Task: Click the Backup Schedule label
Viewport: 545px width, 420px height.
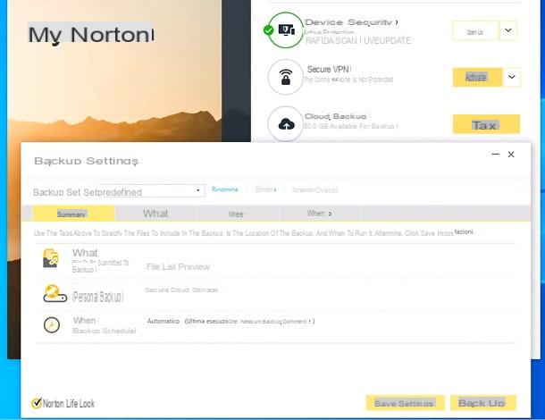Action: 104,331
